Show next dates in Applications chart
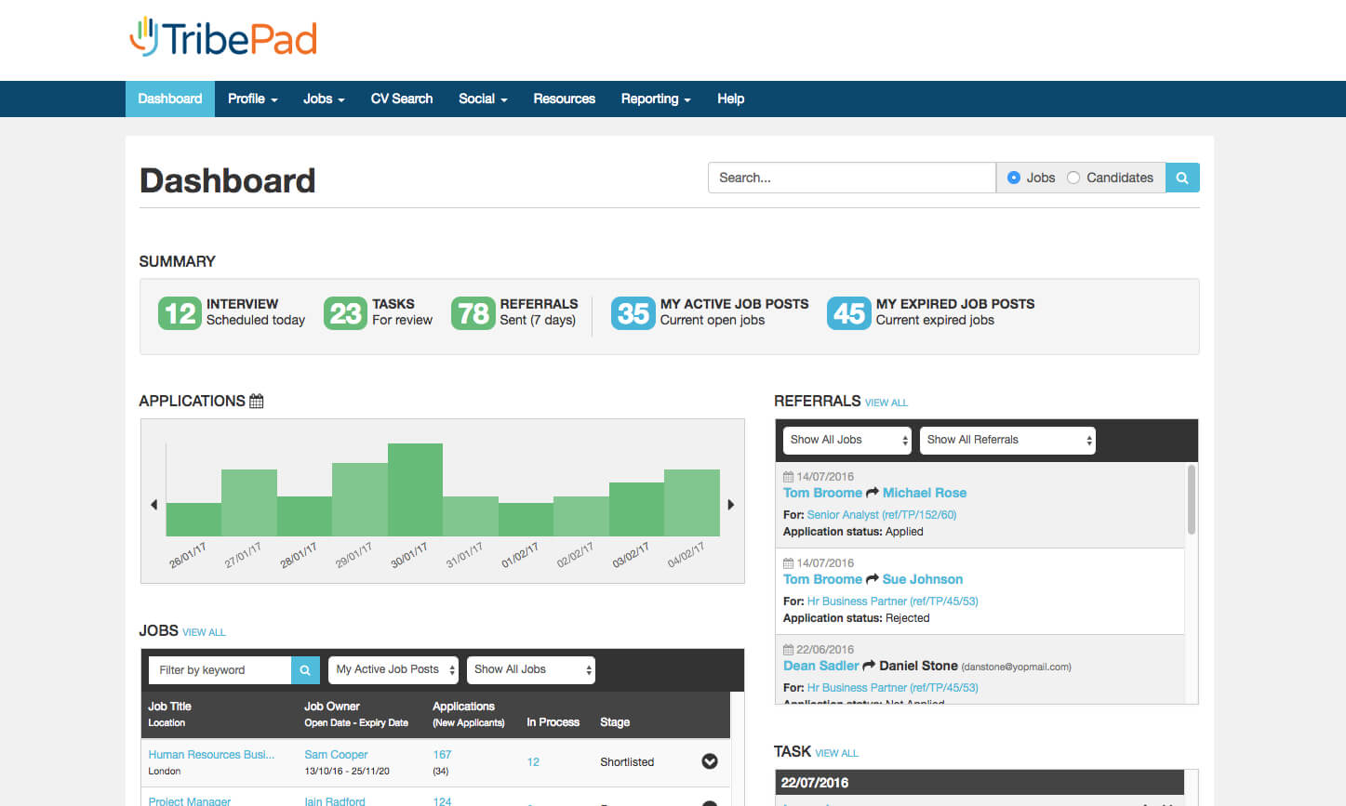This screenshot has height=806, width=1346. tap(731, 505)
